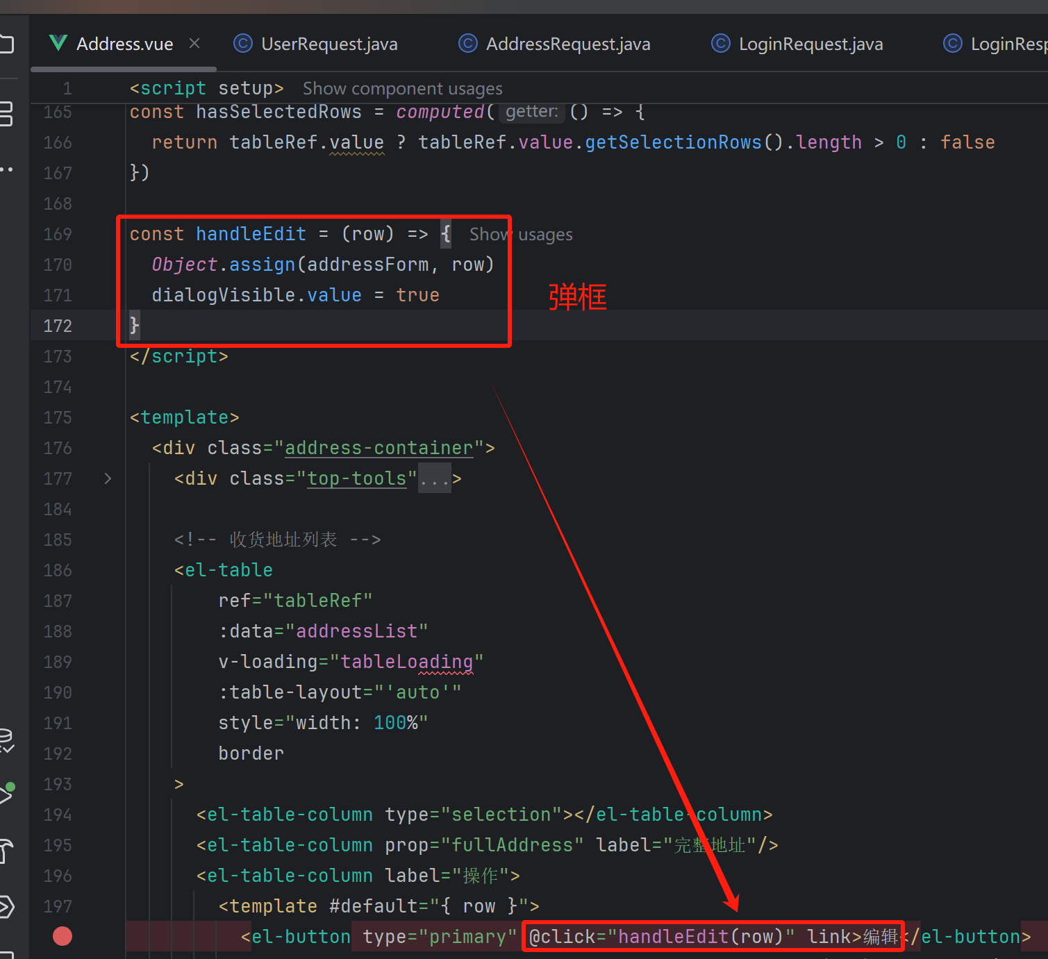Click the ref="tableRef" attribute

pyautogui.click(x=295, y=601)
